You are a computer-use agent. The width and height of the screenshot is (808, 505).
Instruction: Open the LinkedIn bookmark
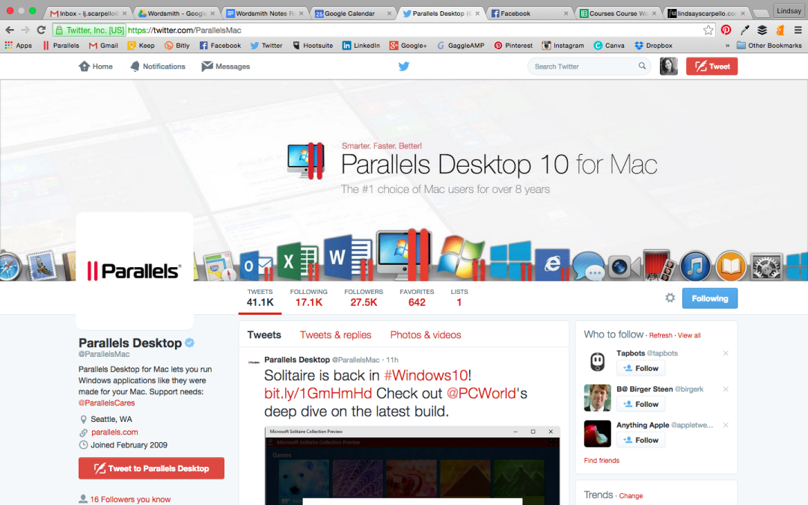pyautogui.click(x=361, y=46)
